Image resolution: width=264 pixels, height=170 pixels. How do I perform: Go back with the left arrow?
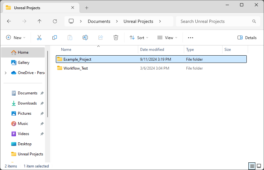pyautogui.click(x=9, y=21)
